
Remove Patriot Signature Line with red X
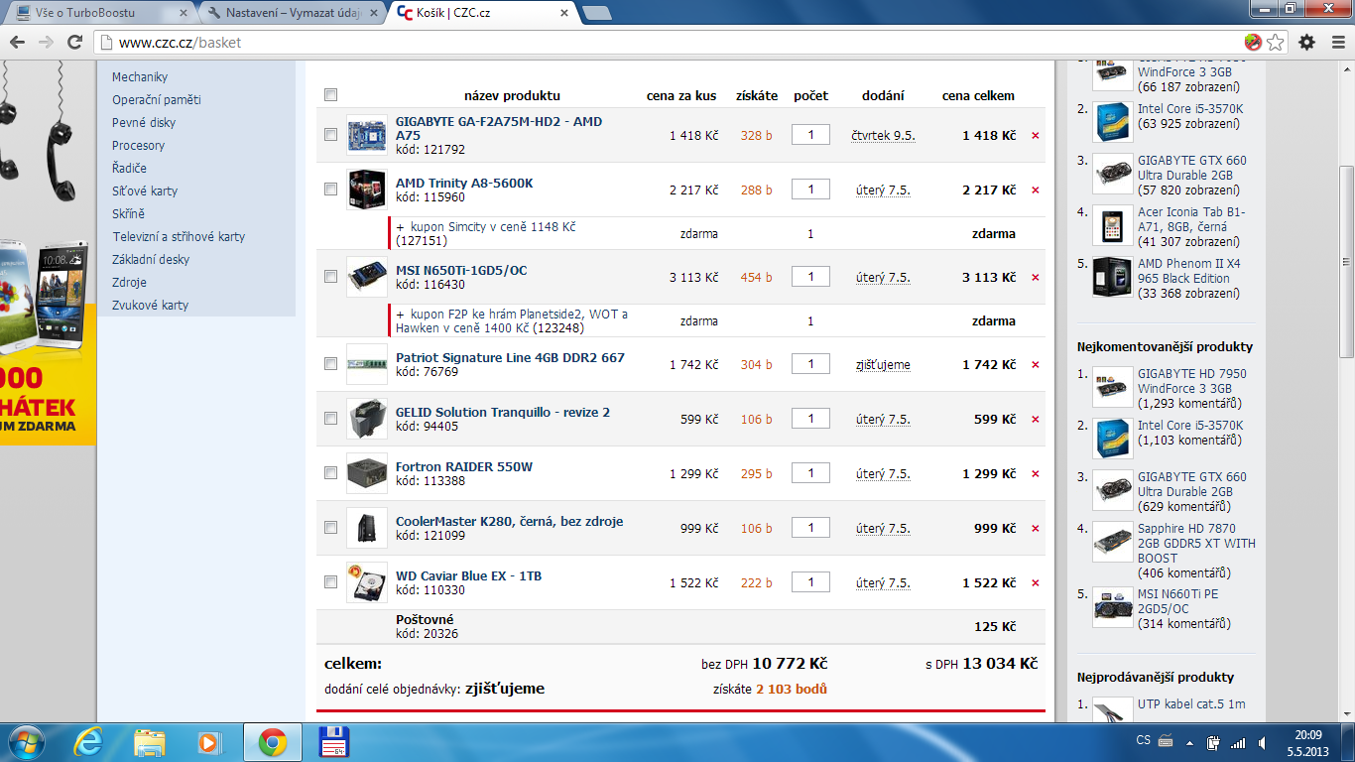[1036, 365]
